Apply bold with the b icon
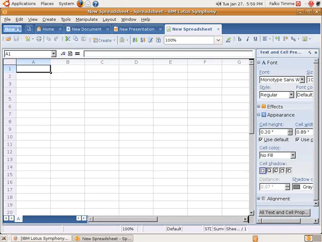The width and height of the screenshot is (322, 242). click(x=239, y=39)
